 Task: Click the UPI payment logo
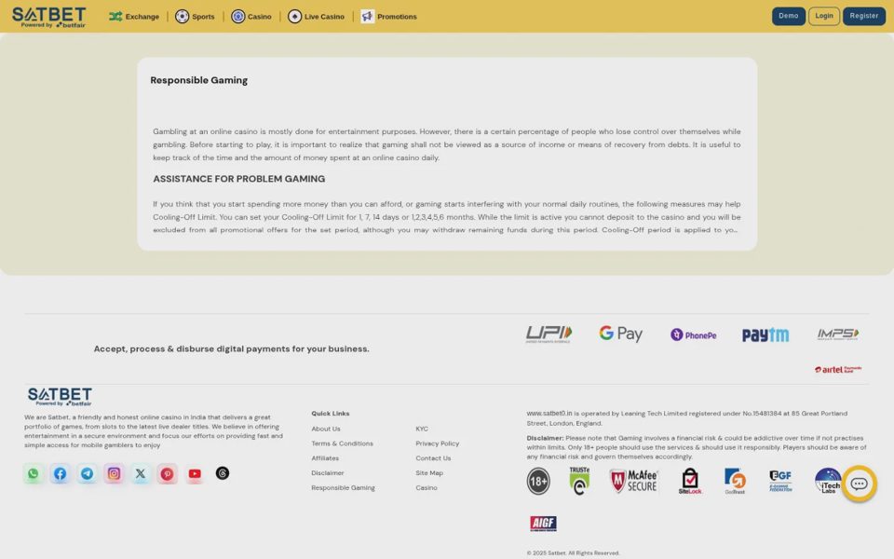tap(549, 334)
